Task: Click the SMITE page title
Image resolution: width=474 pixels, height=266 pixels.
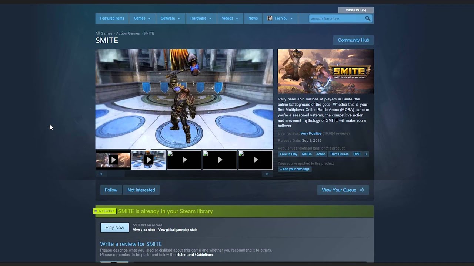Action: (x=107, y=40)
